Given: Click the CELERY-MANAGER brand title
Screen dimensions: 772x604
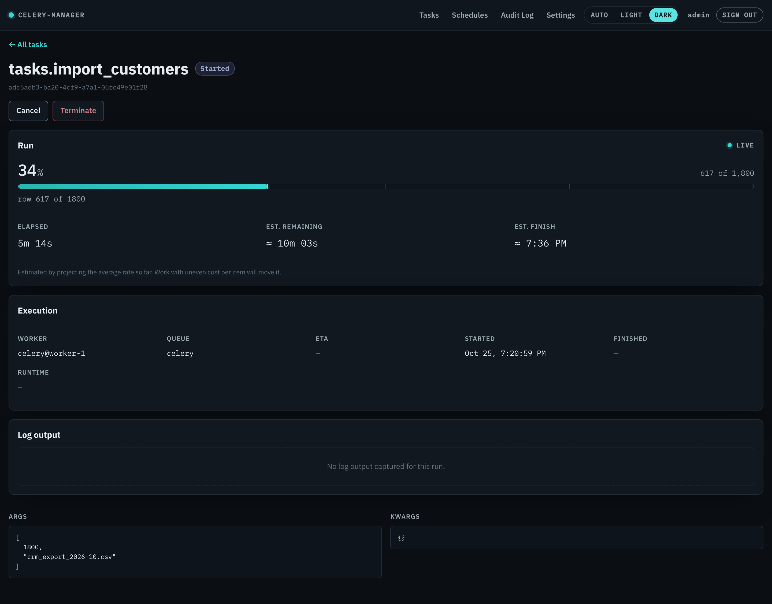Looking at the screenshot, I should (x=51, y=15).
